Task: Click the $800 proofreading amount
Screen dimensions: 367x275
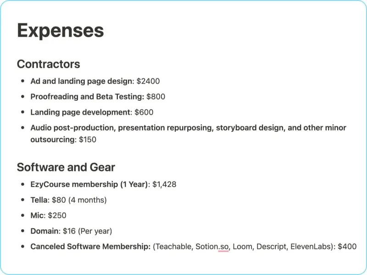Action: point(156,97)
